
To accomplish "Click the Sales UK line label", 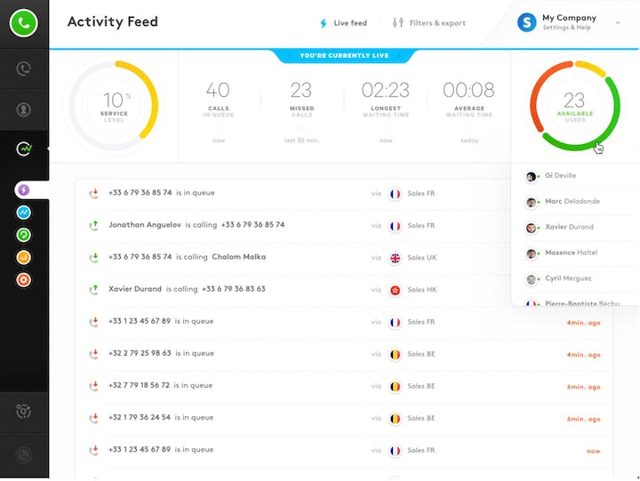I will click(x=422, y=258).
